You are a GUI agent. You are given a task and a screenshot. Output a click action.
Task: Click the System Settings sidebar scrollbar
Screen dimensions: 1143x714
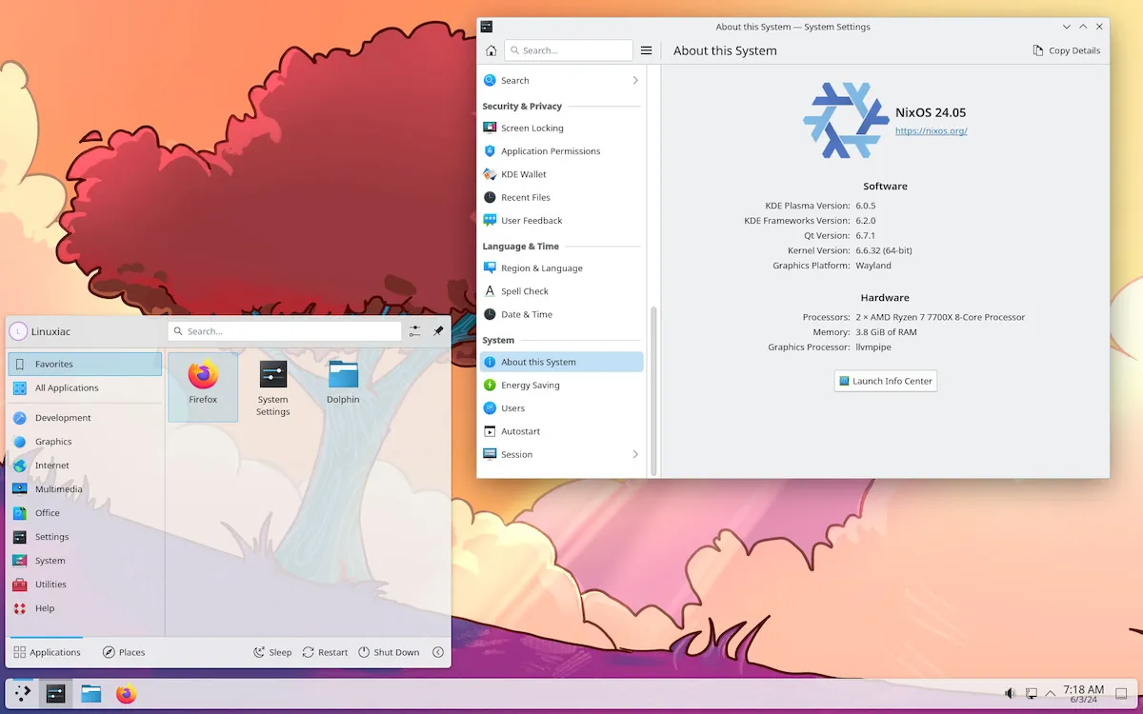[x=653, y=390]
